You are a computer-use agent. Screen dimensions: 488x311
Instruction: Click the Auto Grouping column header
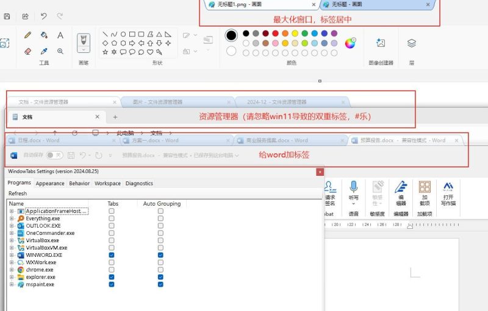tap(162, 204)
